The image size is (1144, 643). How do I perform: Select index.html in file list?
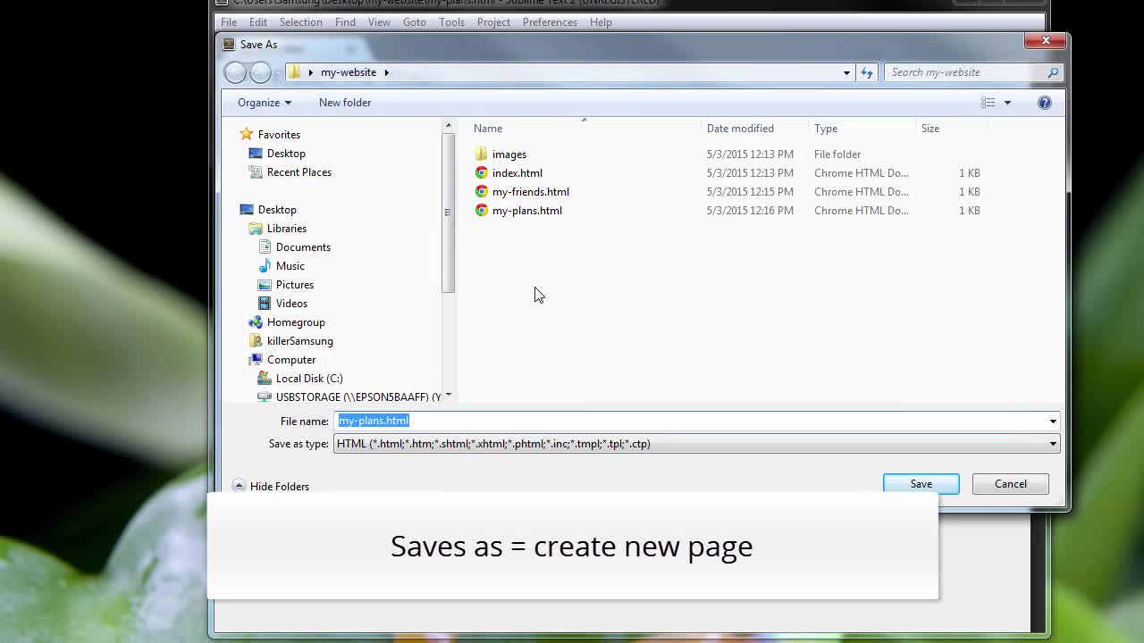(517, 173)
